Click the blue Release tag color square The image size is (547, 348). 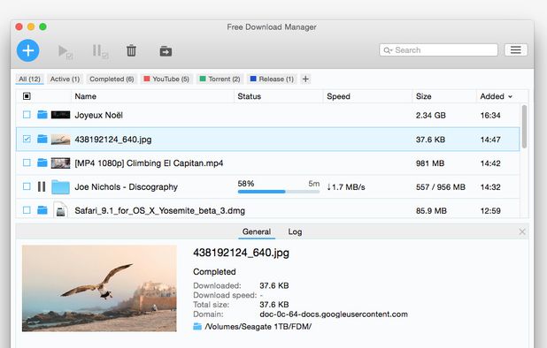point(253,79)
